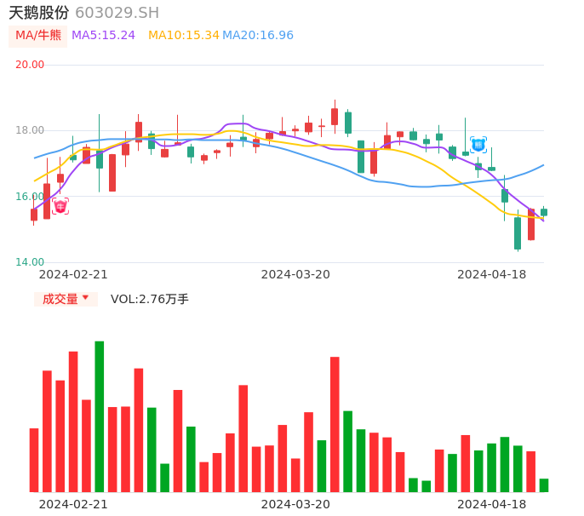This screenshot has width=584, height=516.
Task: Open the 成交量 indicator dropdown
Action: coord(66,299)
